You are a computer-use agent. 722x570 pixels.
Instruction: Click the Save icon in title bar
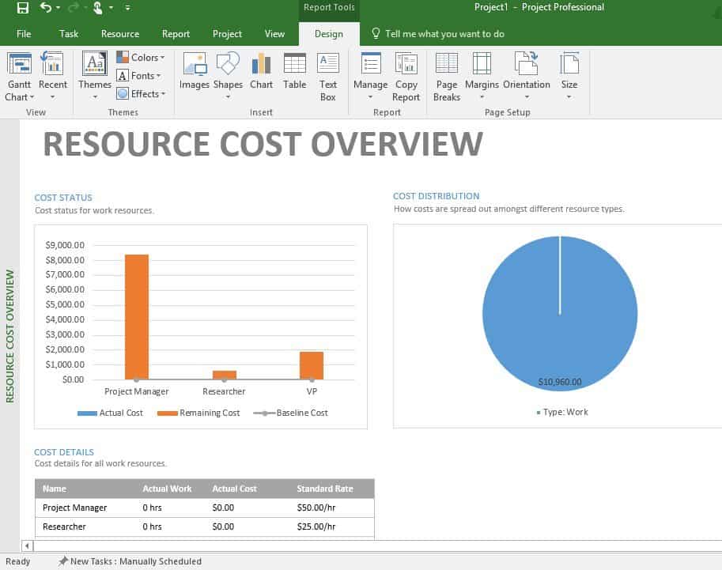[23, 8]
